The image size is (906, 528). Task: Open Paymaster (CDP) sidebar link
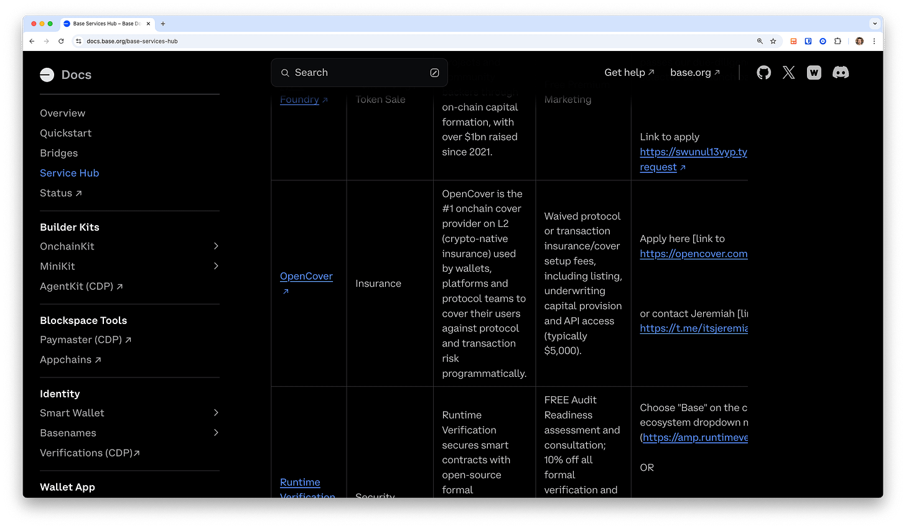[x=86, y=340]
